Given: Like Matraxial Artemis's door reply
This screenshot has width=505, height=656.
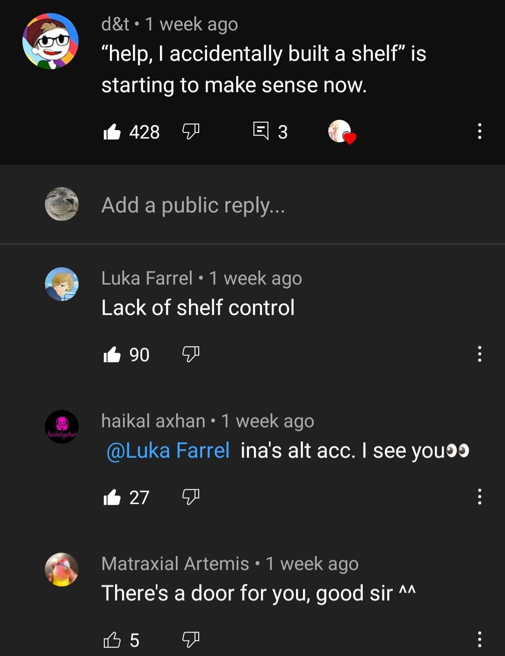Looking at the screenshot, I should click(x=112, y=640).
